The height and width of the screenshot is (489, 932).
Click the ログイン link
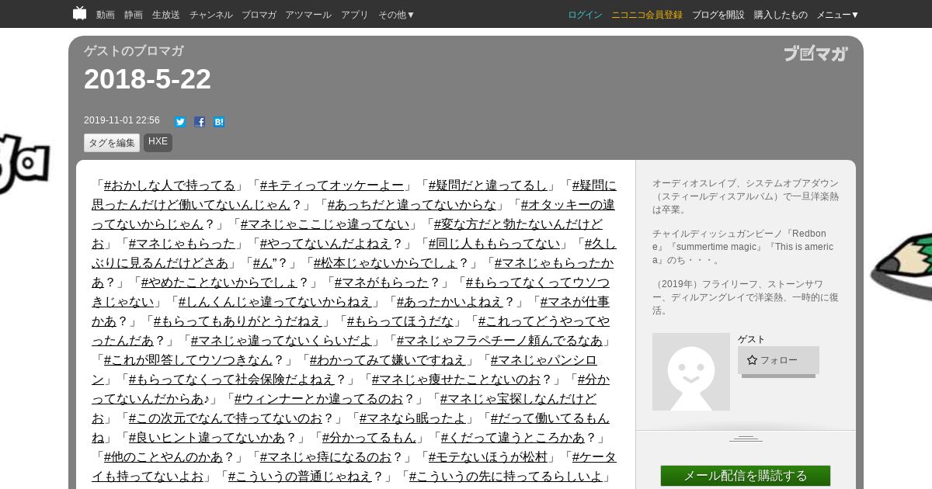pos(585,15)
